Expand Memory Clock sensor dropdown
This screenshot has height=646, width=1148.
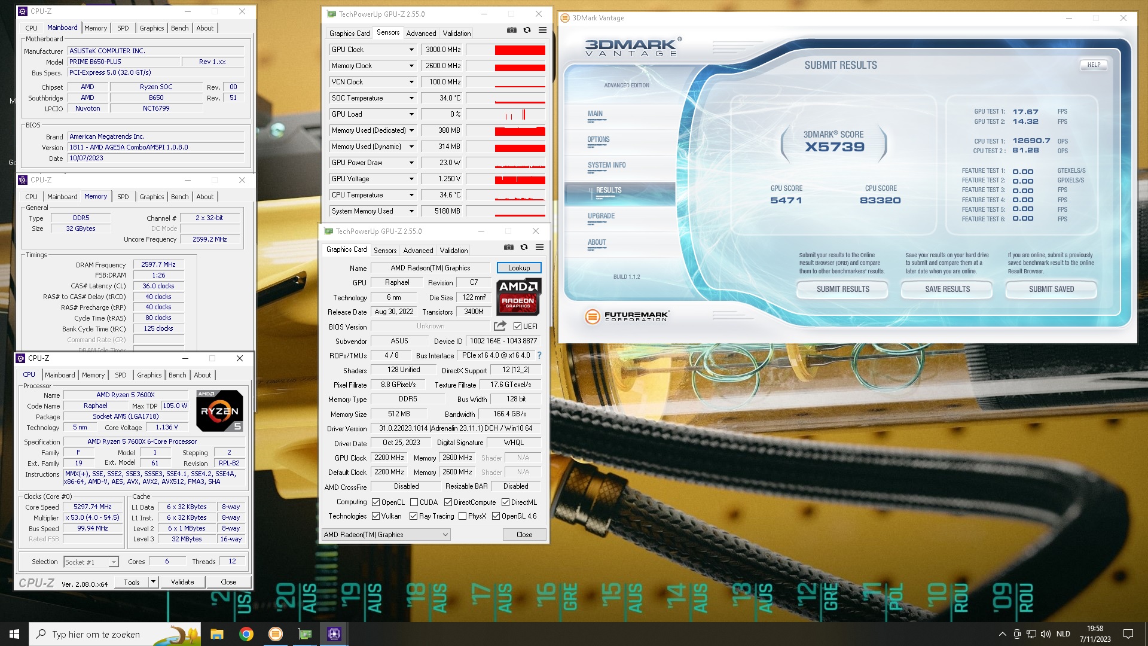(x=411, y=66)
